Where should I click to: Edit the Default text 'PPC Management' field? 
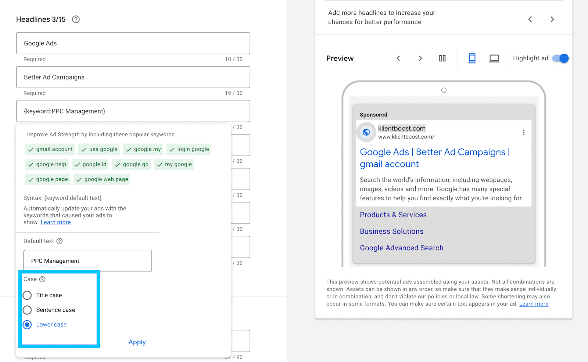pos(87,261)
